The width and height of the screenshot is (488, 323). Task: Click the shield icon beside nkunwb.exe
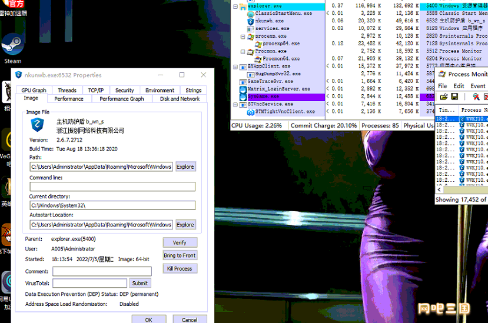tap(251, 21)
